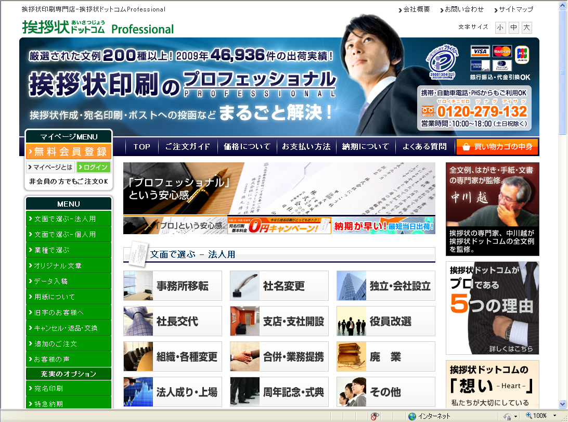Select 文面で選ぶ-個人用 menu item
The width and height of the screenshot is (568, 422).
coord(69,234)
